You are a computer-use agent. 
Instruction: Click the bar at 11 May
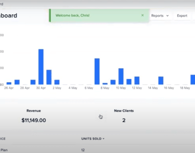[129, 81]
